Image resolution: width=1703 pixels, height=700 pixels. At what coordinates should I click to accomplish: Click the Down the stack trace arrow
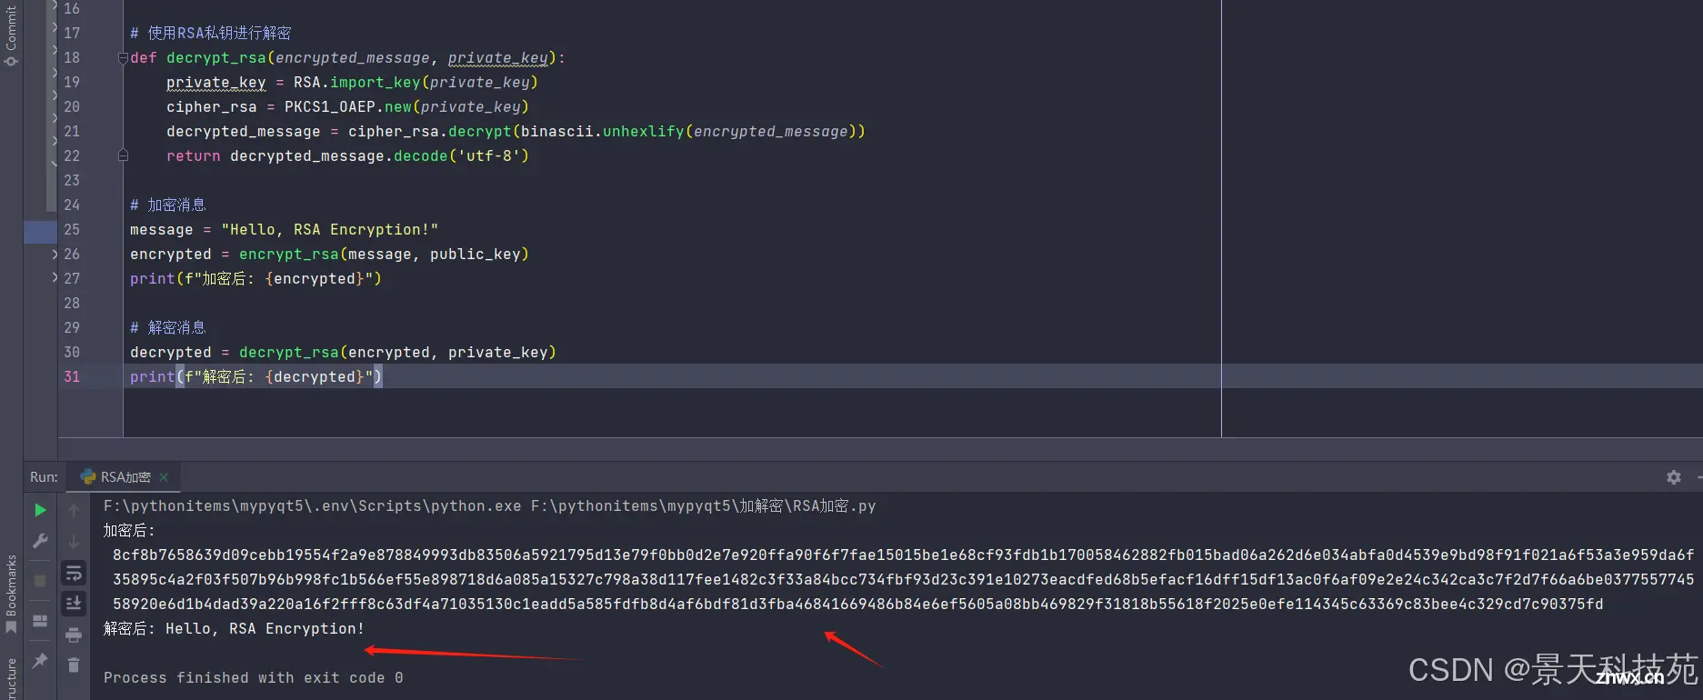pyautogui.click(x=74, y=542)
